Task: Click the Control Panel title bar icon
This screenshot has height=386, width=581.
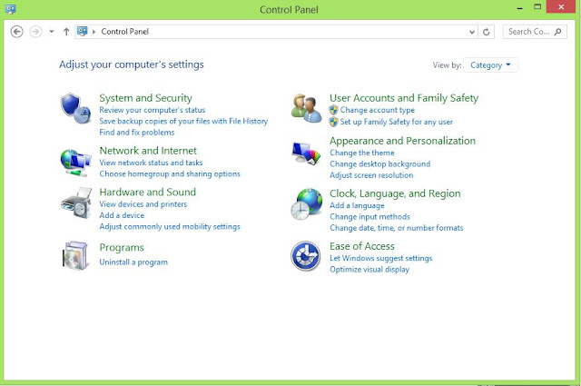Action: point(10,9)
